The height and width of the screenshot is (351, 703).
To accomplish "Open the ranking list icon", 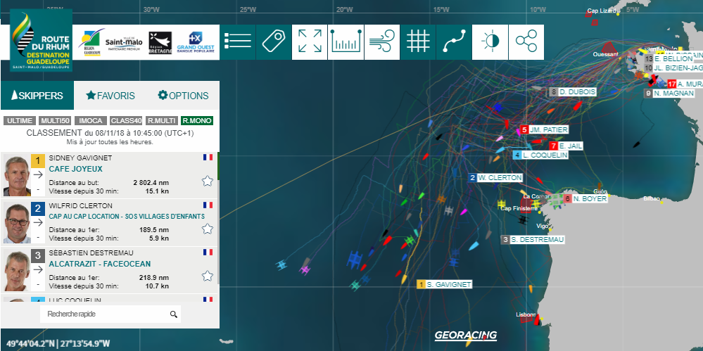I will point(238,42).
